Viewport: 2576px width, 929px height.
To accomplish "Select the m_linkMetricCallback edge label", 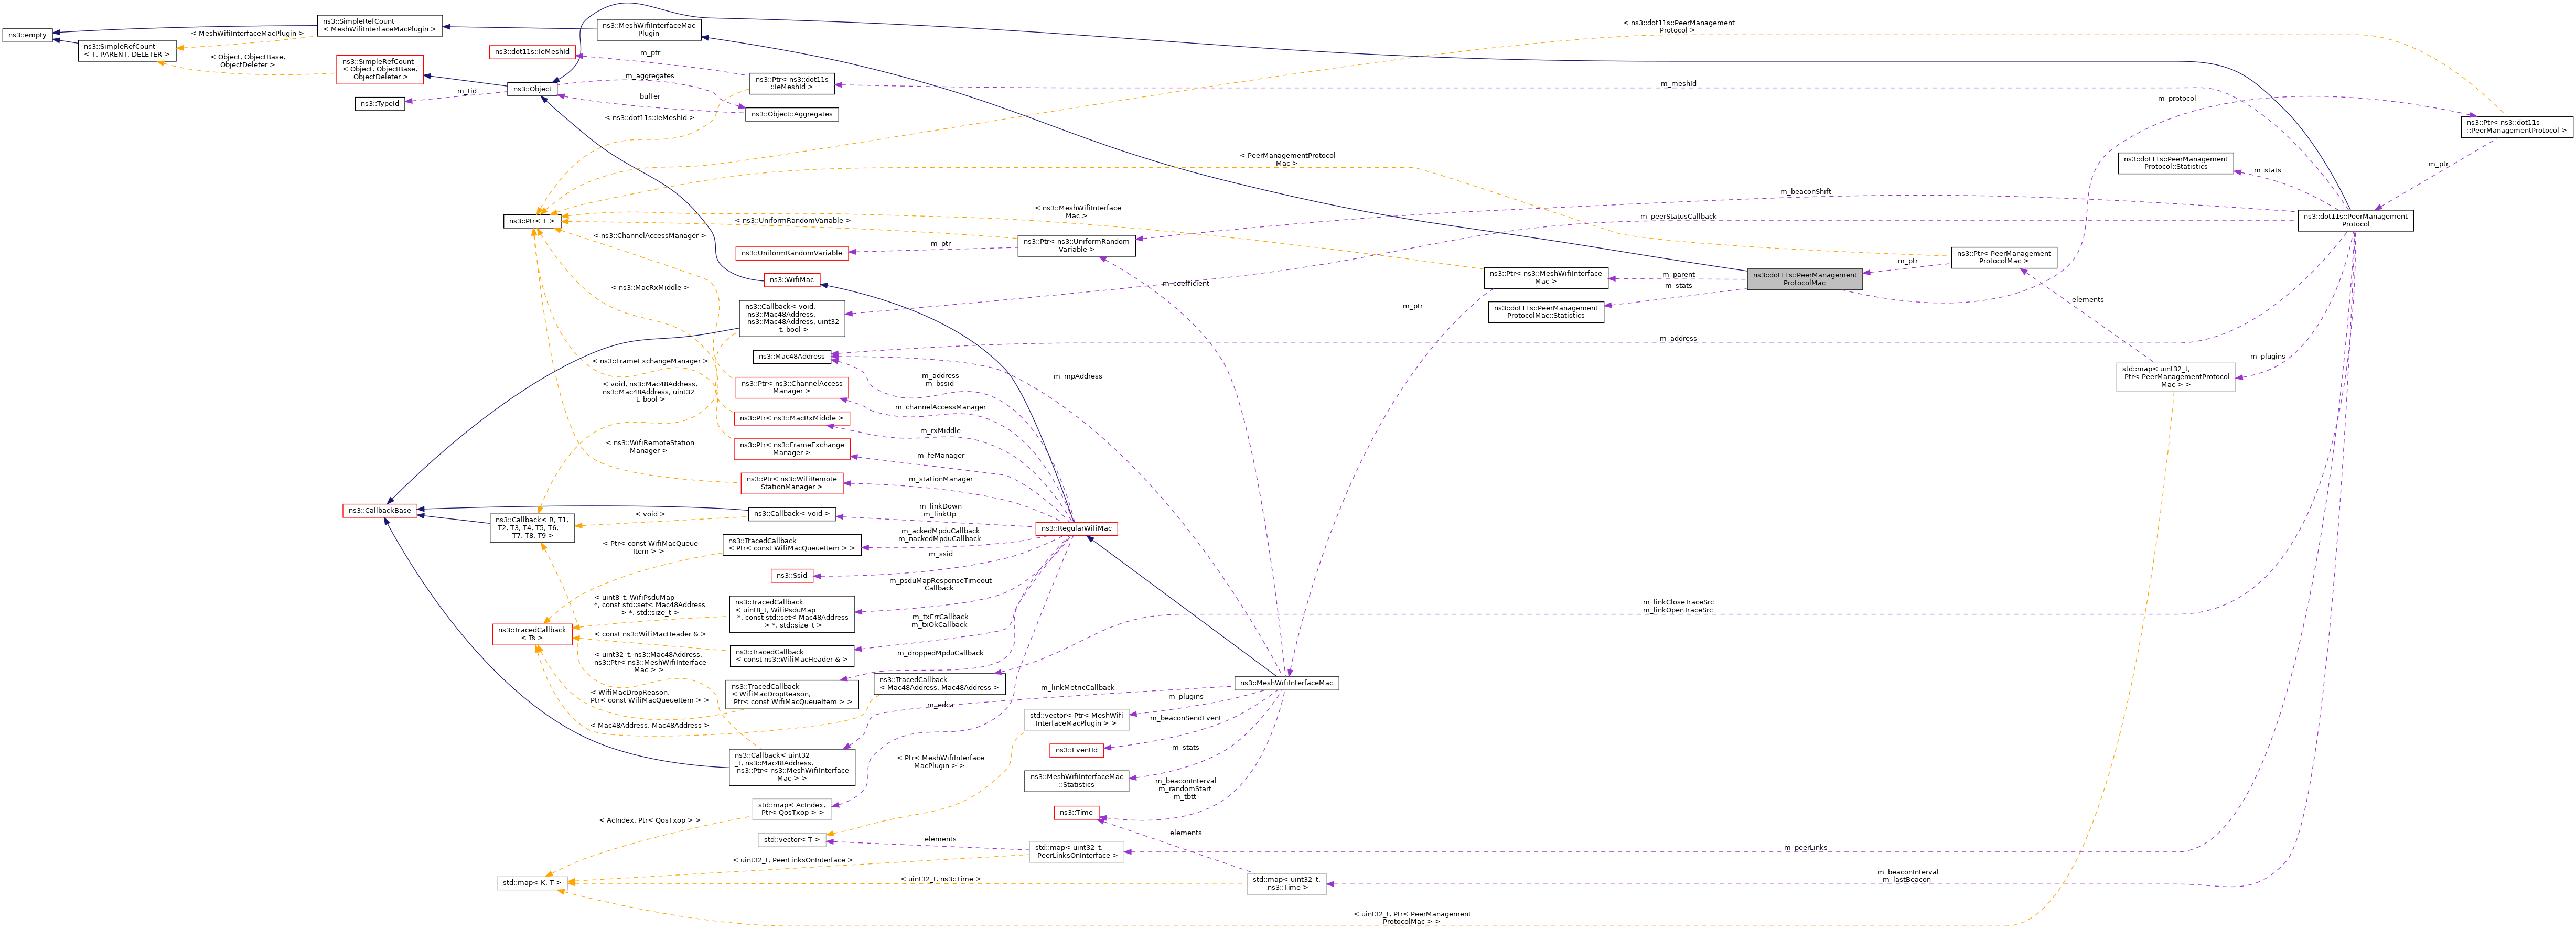I will [1077, 688].
